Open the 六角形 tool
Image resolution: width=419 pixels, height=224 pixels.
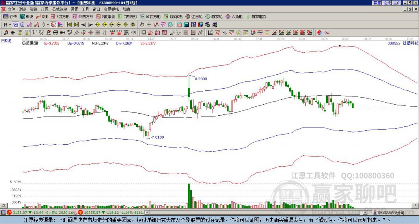coord(234,16)
